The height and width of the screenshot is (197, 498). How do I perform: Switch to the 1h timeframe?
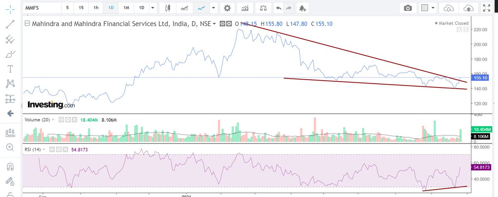tap(96, 8)
